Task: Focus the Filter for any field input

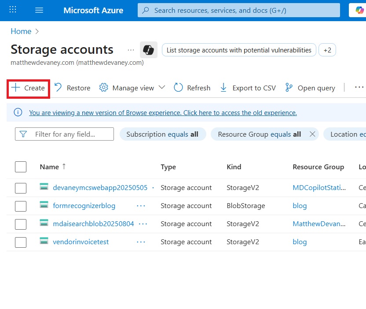Action: (64, 134)
